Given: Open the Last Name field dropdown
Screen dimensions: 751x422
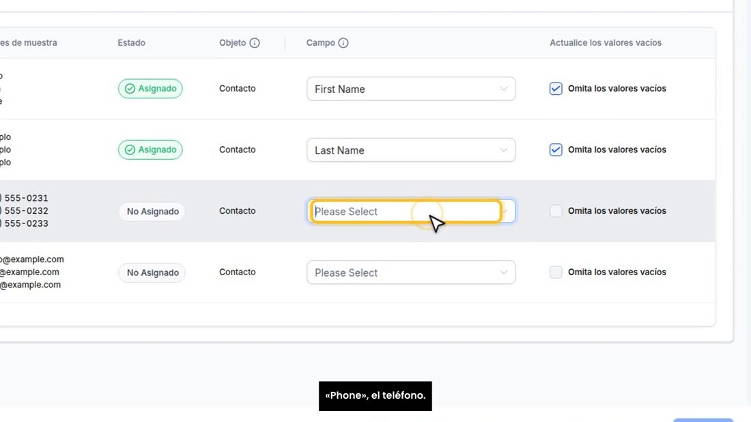Looking at the screenshot, I should (411, 150).
